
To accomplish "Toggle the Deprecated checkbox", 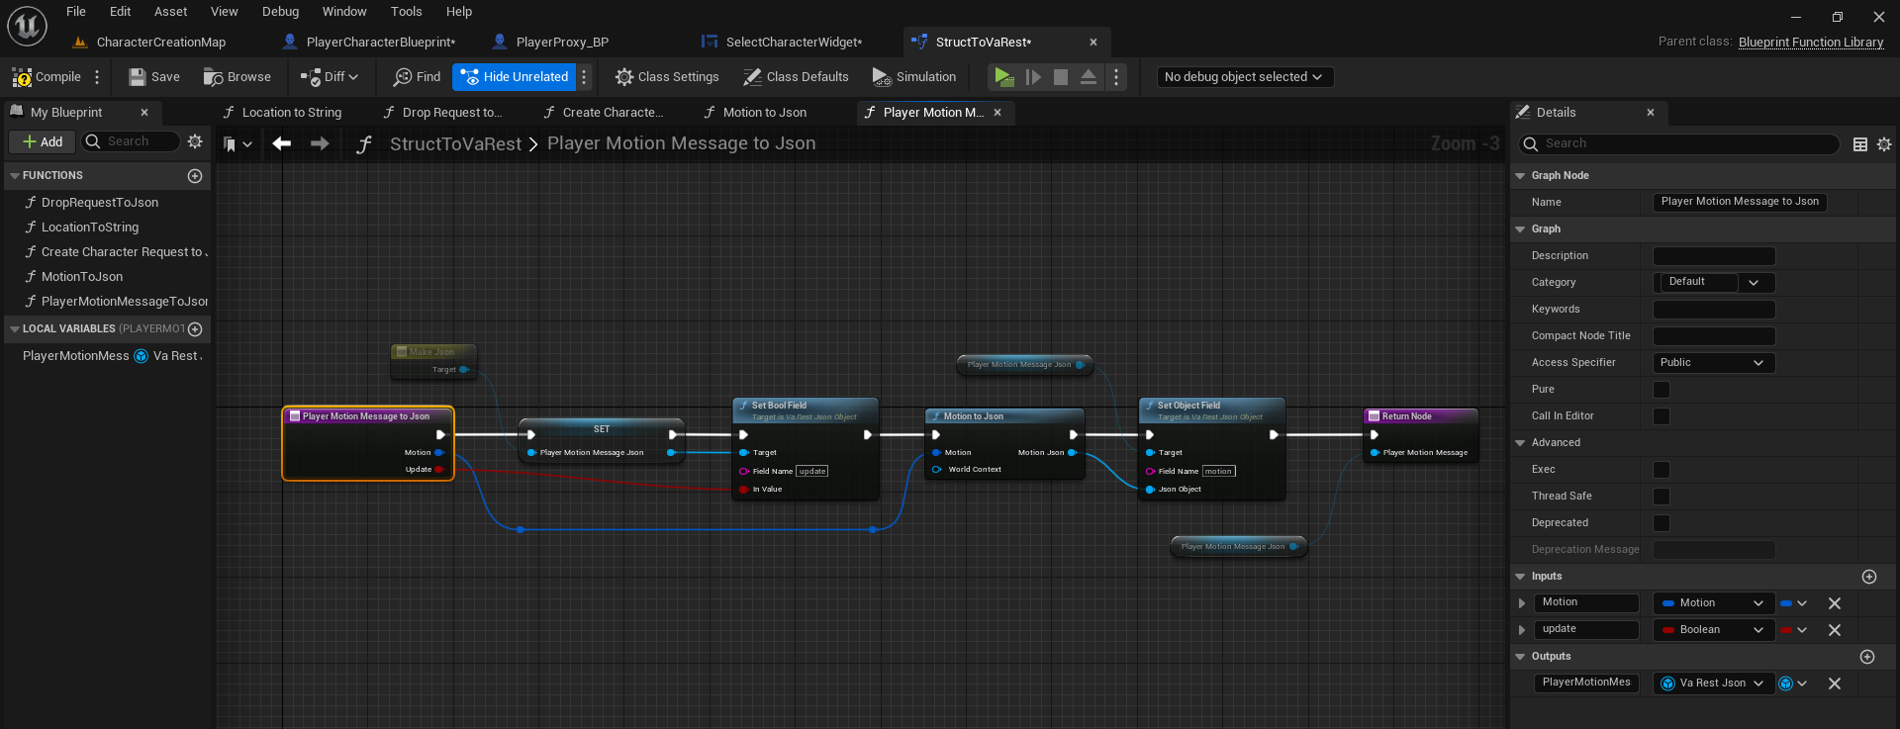I will 1662,523.
